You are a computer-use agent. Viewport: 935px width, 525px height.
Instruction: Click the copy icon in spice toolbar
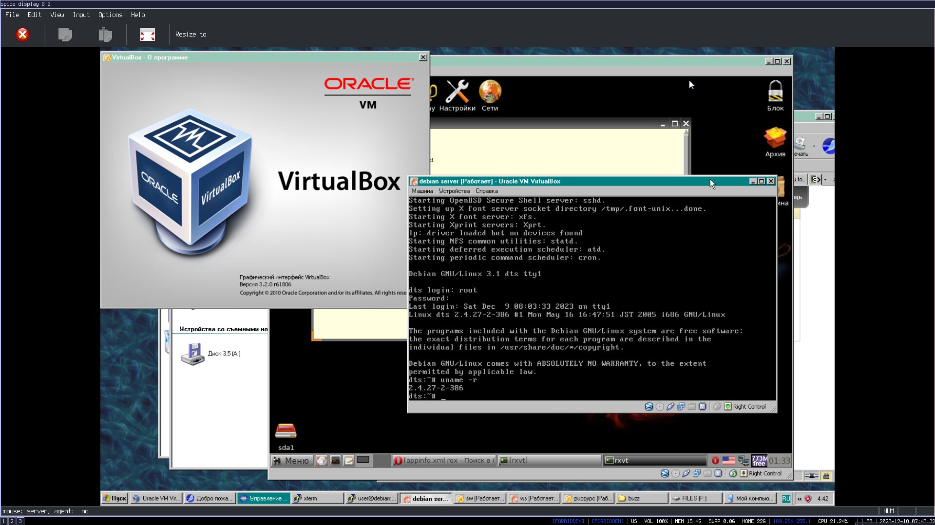tap(65, 35)
